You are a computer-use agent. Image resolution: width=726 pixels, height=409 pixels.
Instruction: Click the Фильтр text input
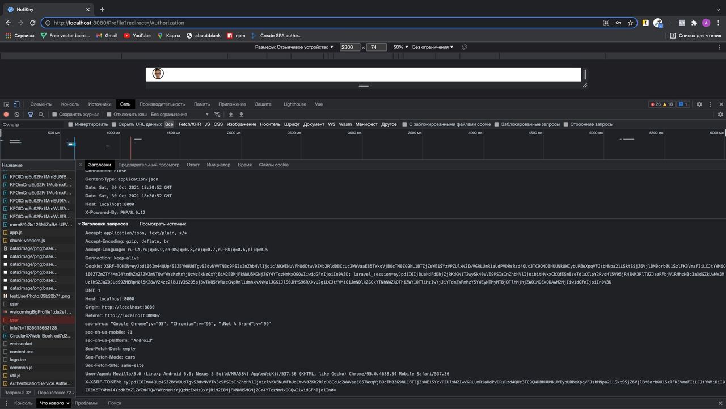[x=33, y=124]
